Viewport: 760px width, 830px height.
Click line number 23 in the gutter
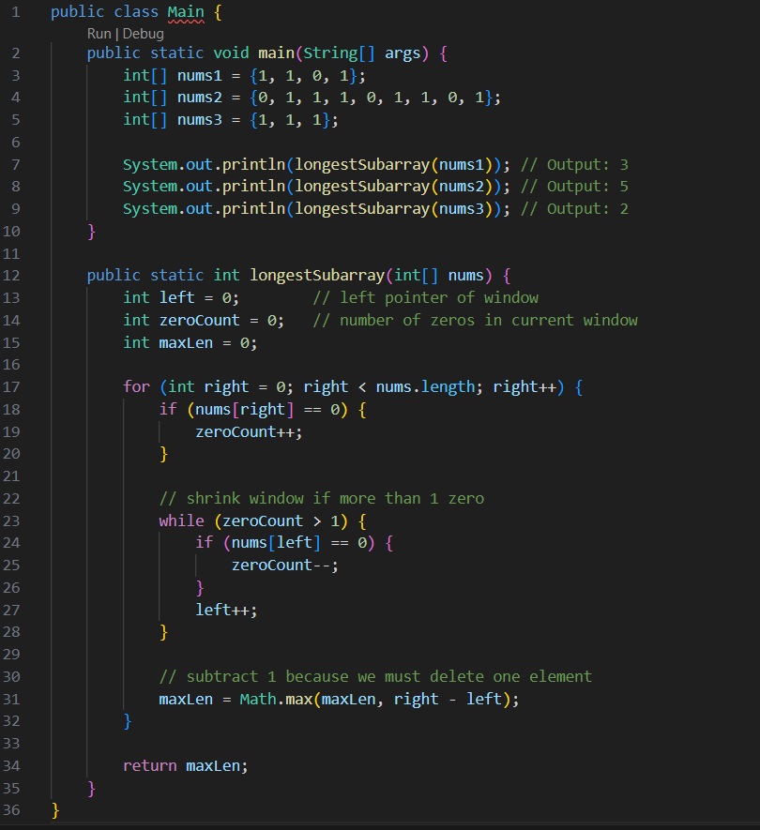(x=11, y=521)
